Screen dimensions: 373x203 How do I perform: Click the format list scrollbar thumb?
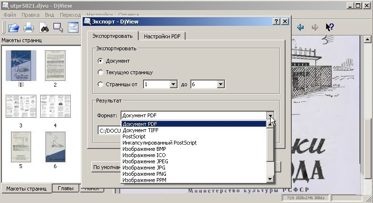click(270, 145)
